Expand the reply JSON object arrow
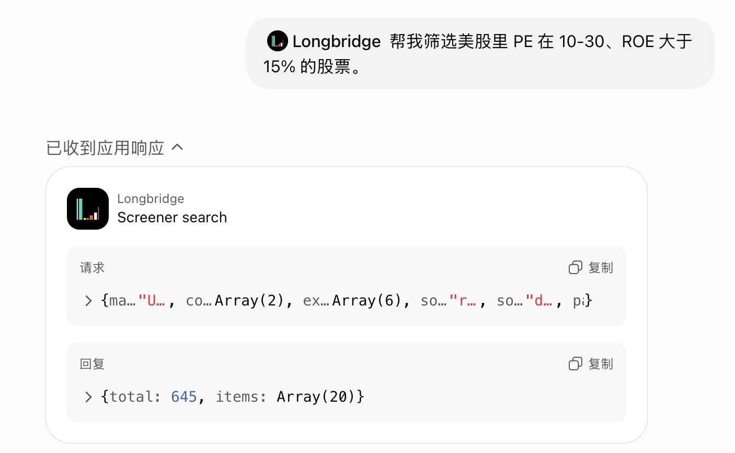Image resolution: width=735 pixels, height=453 pixels. tap(88, 397)
